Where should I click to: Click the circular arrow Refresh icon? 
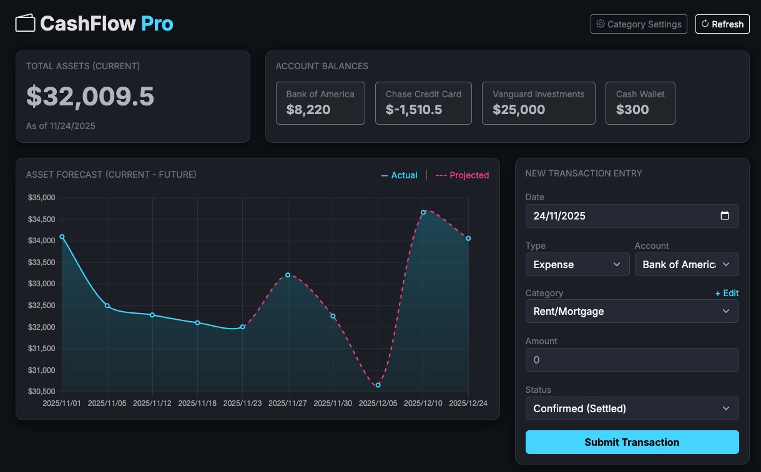(705, 24)
